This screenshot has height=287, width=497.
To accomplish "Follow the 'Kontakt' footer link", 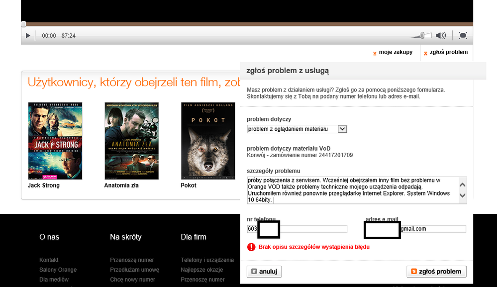I will pos(49,260).
